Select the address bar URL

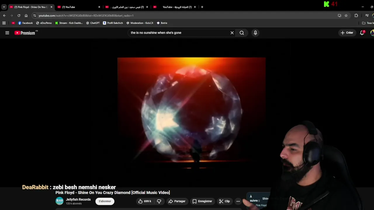click(86, 15)
